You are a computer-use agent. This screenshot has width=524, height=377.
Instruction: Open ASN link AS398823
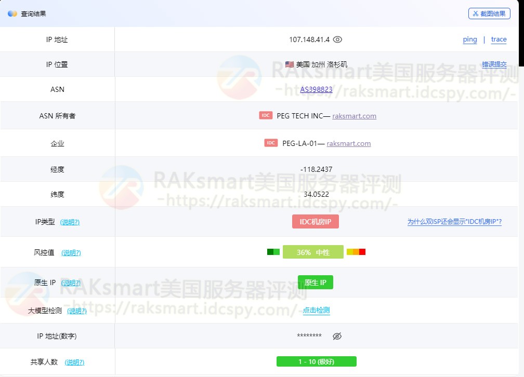point(316,89)
